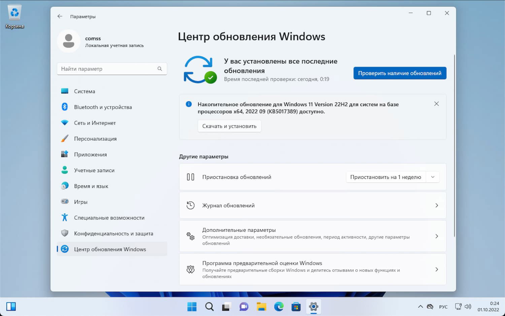505x316 pixels.
Task: Click the volume speaker tray icon
Action: (x=468, y=307)
